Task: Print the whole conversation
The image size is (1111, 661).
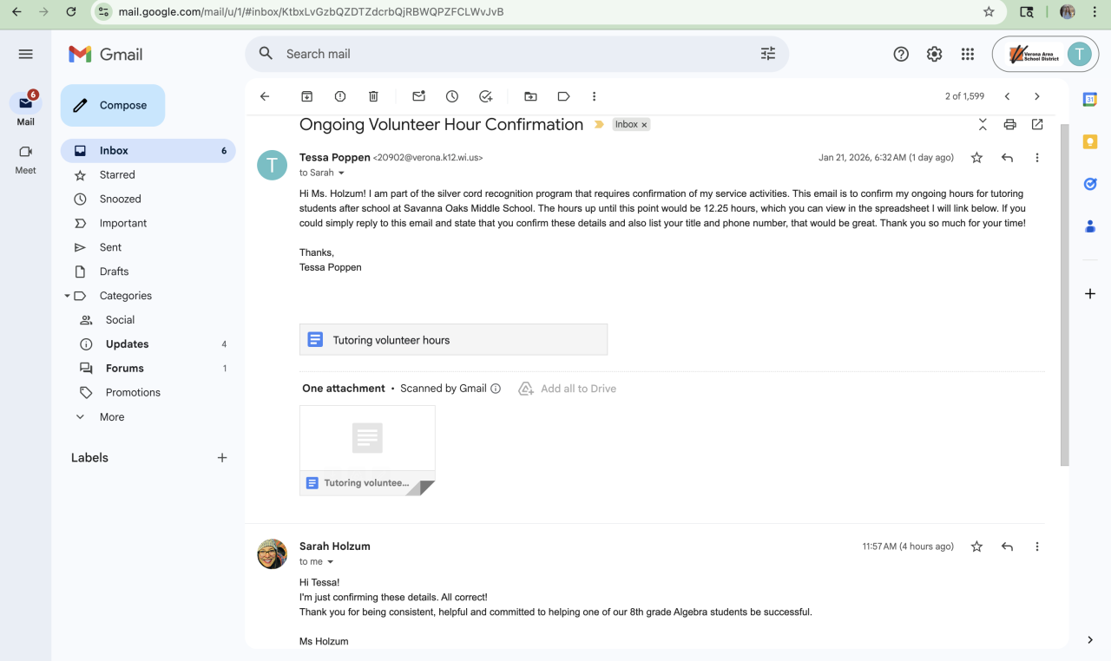Action: 1009,125
